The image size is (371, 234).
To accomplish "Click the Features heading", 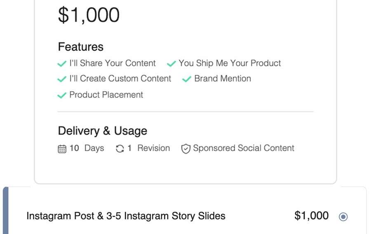I will [x=81, y=47].
